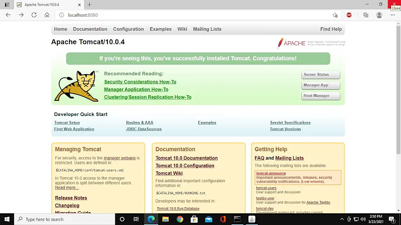
Task: Follow the Clustering/Session Replication How-To link
Action: (x=148, y=97)
